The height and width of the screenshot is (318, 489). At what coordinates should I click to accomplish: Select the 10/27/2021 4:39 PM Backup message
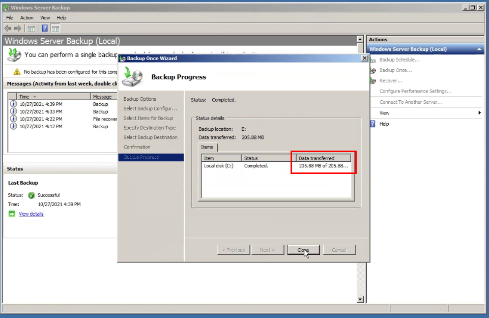click(x=63, y=104)
